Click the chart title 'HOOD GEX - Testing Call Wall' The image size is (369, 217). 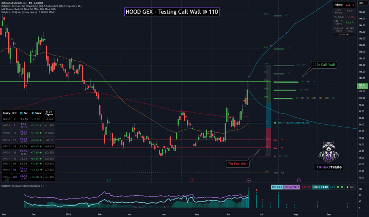click(172, 12)
